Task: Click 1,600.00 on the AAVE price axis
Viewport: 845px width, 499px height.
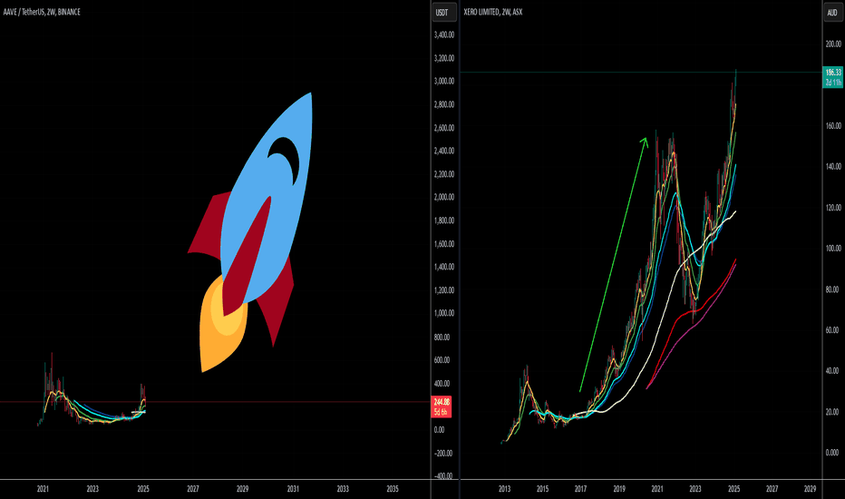Action: (x=444, y=244)
